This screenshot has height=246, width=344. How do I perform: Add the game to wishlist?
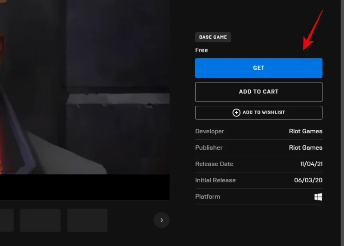[259, 113]
